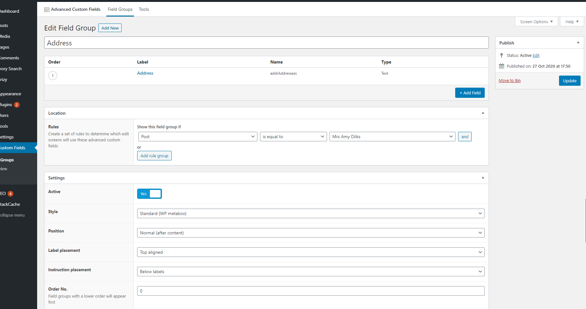Click the field group title input

click(266, 43)
